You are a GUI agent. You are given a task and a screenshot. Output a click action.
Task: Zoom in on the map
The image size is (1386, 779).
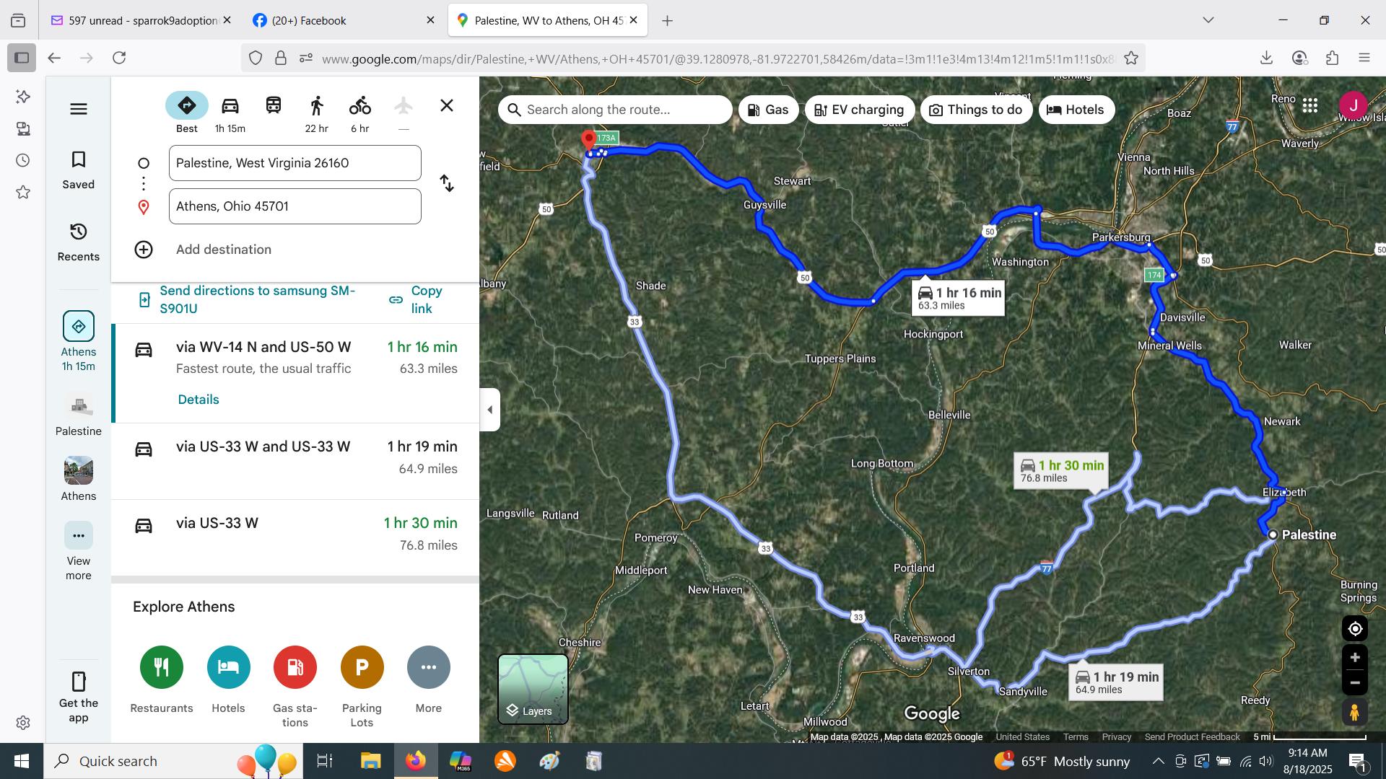tap(1355, 658)
